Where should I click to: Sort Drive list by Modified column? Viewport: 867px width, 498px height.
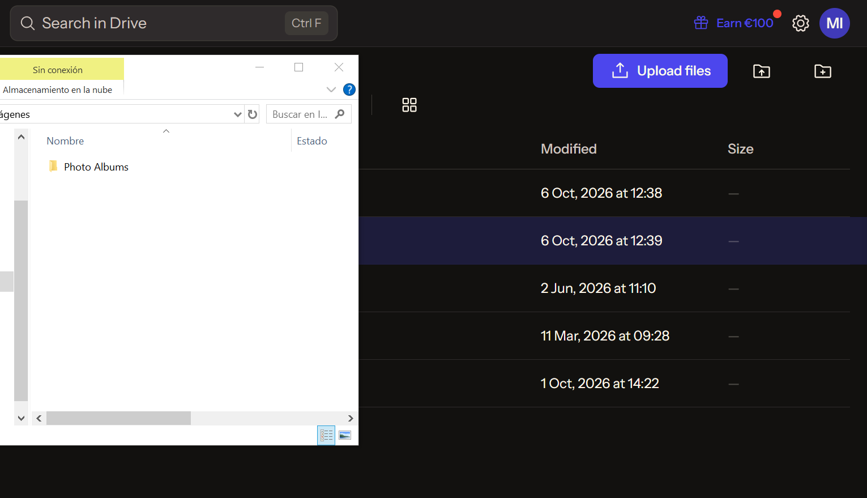(x=569, y=149)
